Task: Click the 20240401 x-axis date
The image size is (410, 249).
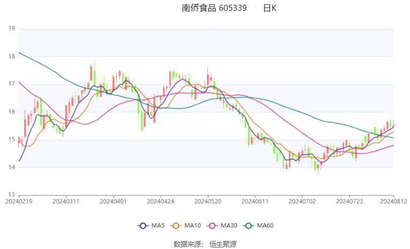Action: tap(114, 202)
